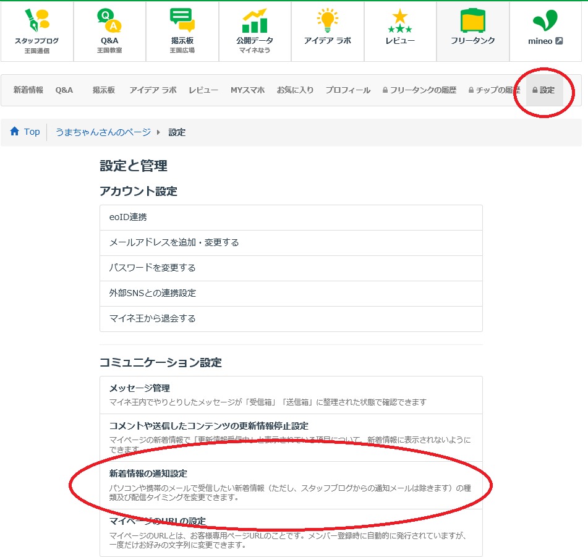Select the フリータンク tank icon

click(473, 21)
